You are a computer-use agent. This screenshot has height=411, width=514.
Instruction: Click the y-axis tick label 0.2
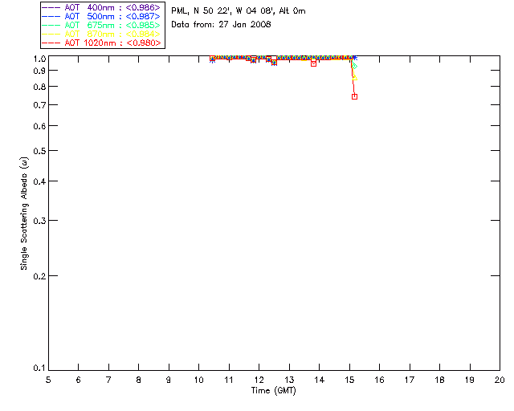[39, 276]
